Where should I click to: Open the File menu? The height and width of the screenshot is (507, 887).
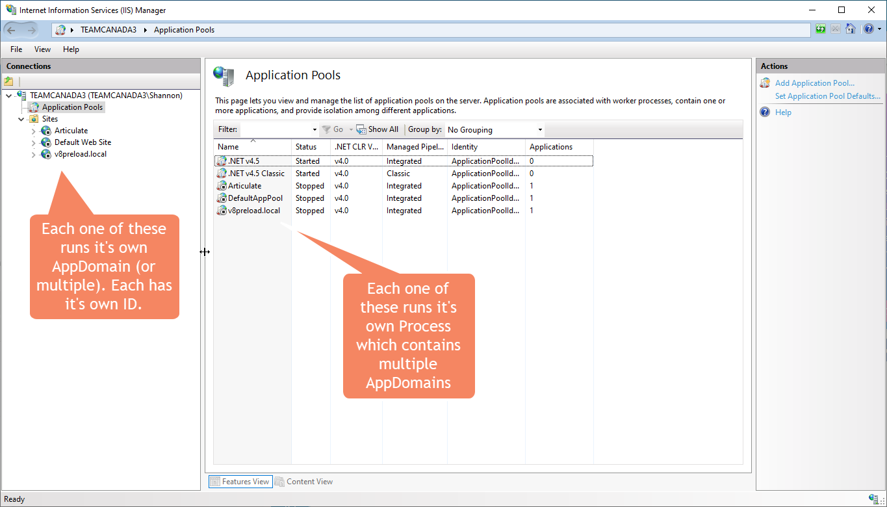pos(16,49)
